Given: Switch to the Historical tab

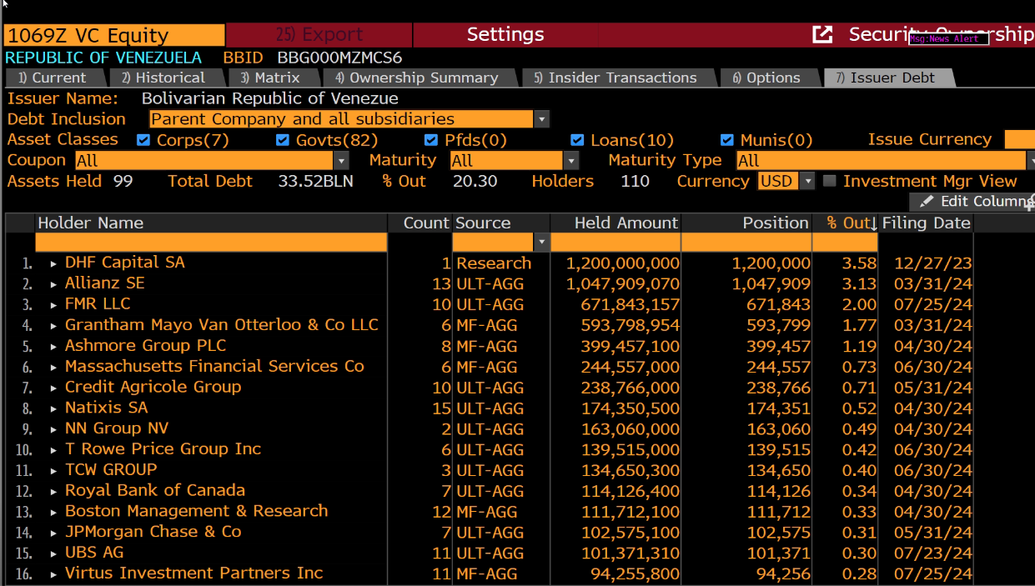Looking at the screenshot, I should [x=164, y=78].
